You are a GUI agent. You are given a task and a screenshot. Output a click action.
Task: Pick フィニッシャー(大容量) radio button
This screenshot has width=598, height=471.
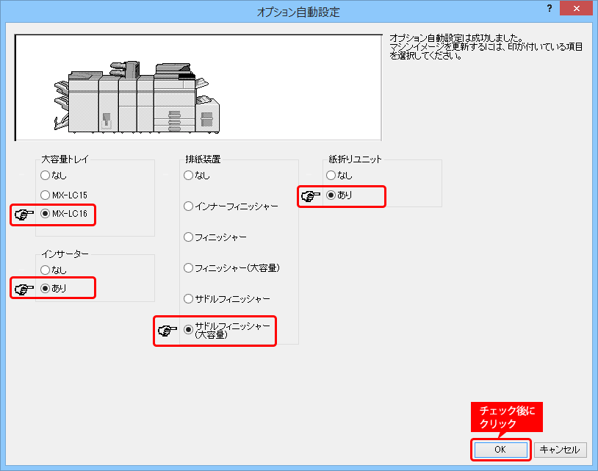(189, 268)
